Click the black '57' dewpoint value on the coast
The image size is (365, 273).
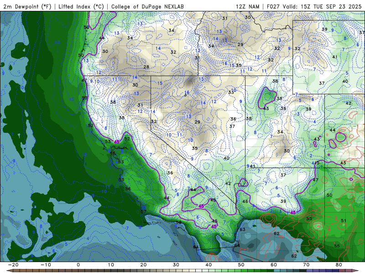[x=143, y=212]
